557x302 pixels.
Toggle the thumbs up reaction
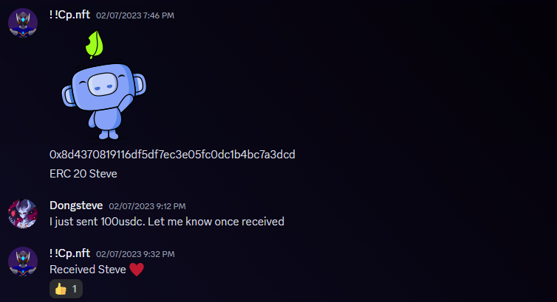pos(66,289)
